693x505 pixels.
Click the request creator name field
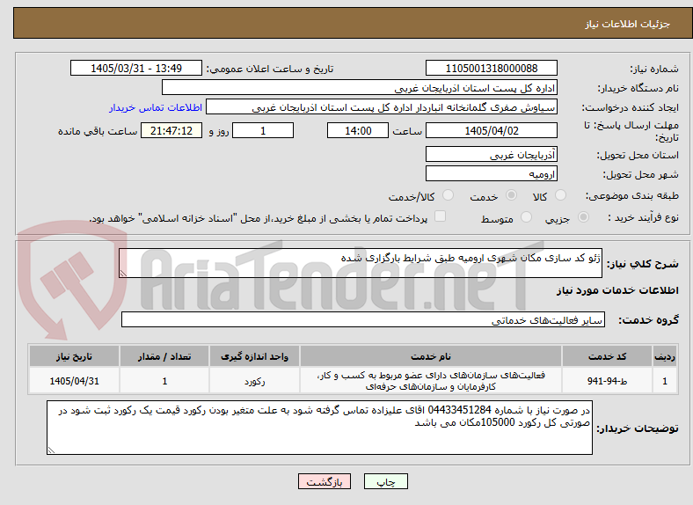point(382,107)
